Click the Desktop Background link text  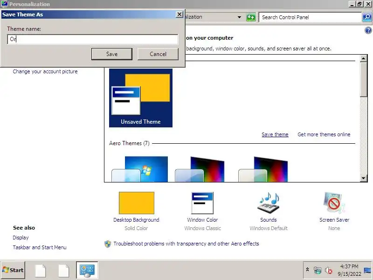pos(136,220)
